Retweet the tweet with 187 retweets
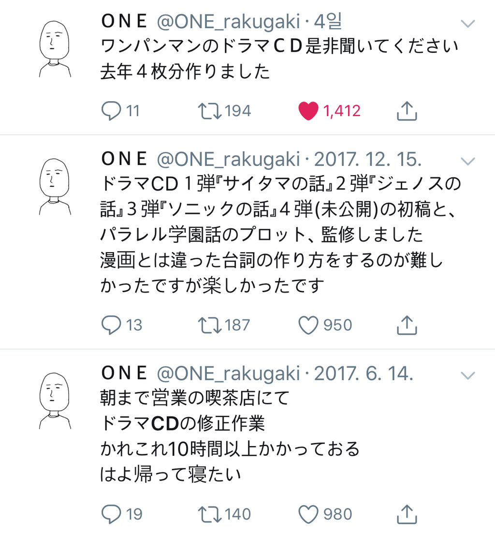 tap(210, 325)
